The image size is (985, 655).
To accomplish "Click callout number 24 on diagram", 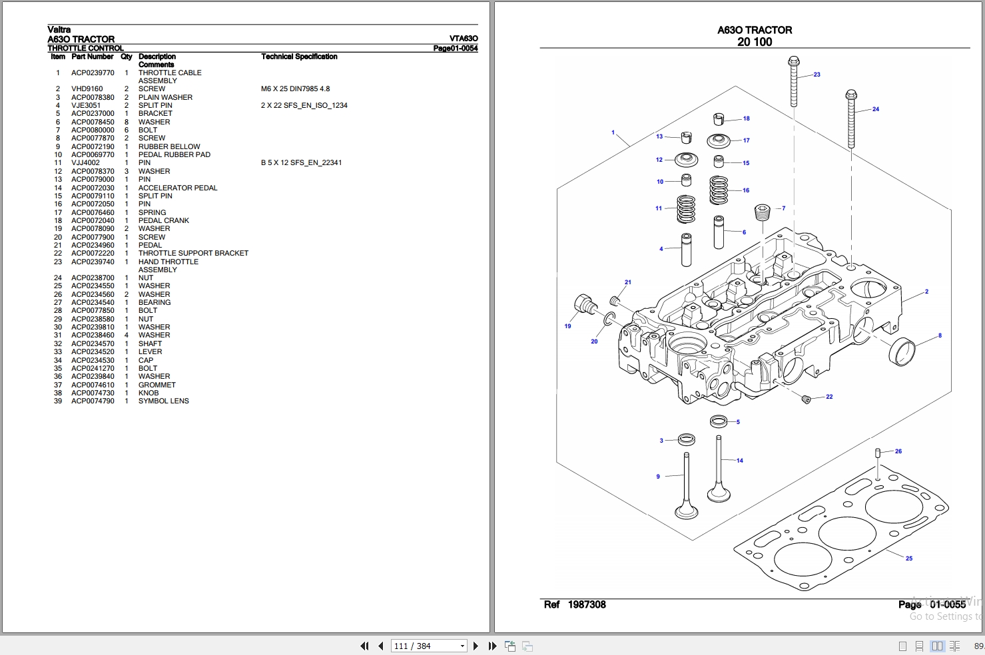I will tap(875, 109).
